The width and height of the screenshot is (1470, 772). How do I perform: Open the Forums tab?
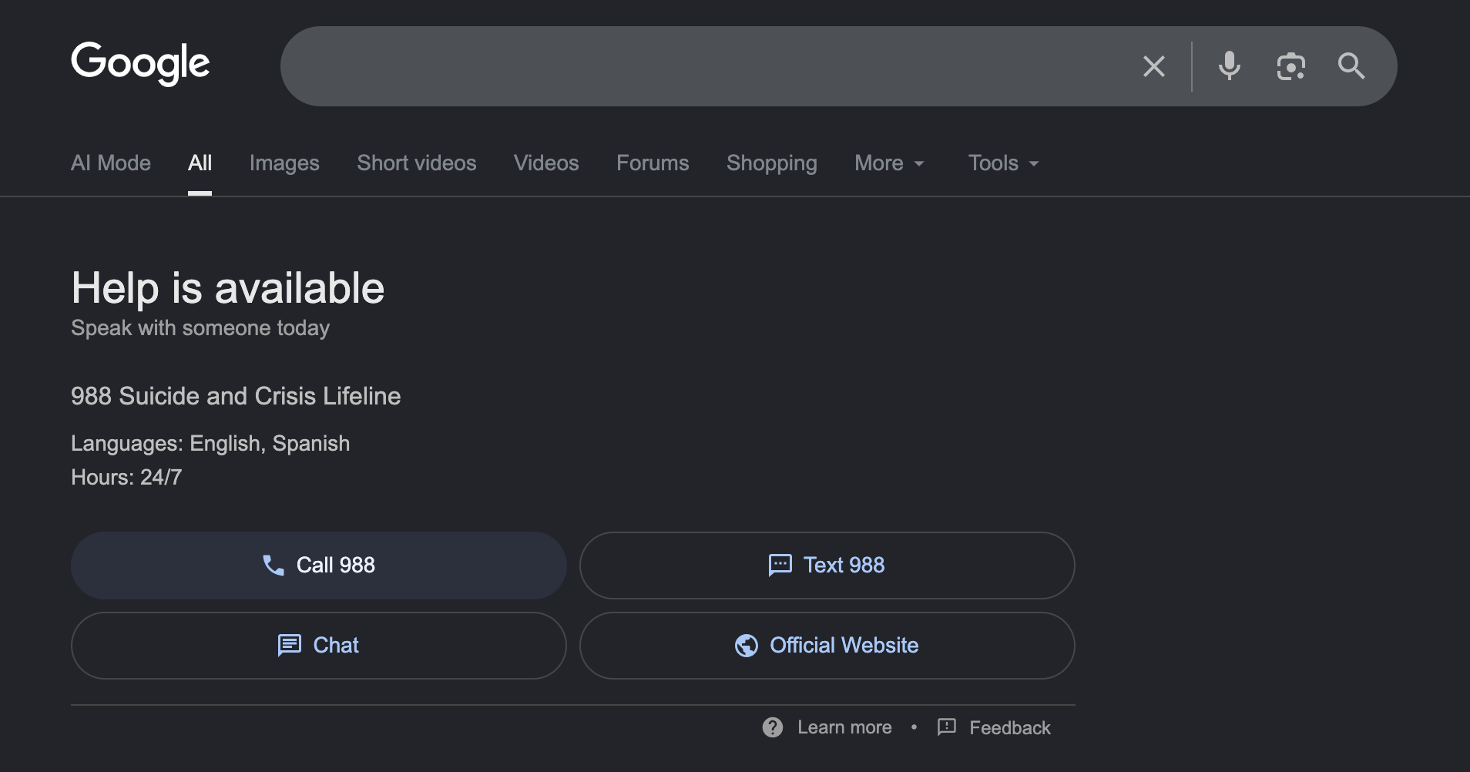[653, 163]
